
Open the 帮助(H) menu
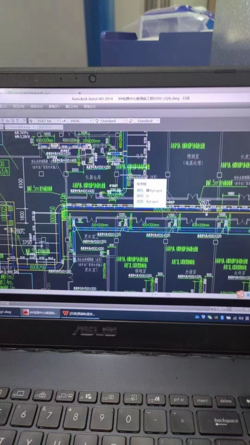[x=90, y=106]
